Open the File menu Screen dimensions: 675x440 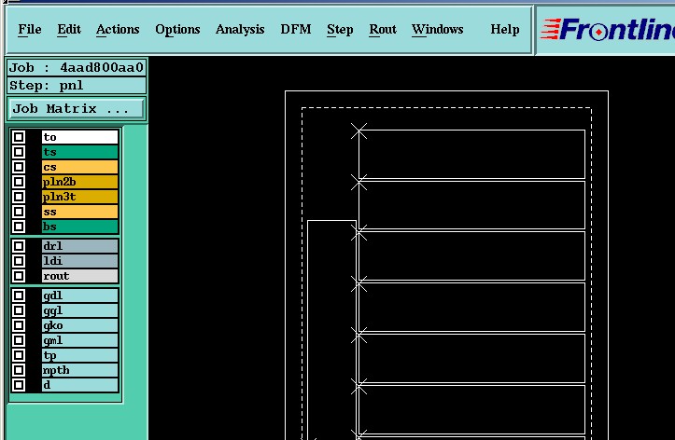pyautogui.click(x=30, y=29)
